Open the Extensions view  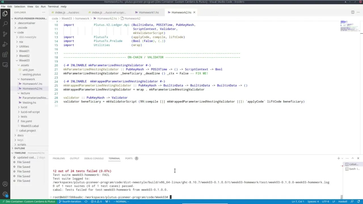5,54
